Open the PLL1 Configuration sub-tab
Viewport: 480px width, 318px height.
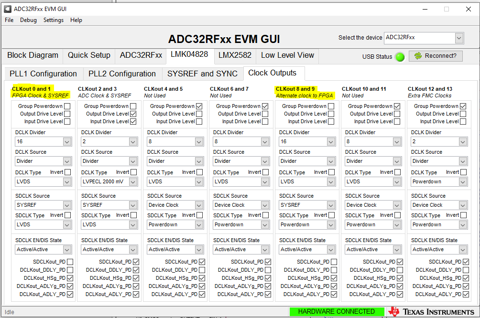click(43, 74)
